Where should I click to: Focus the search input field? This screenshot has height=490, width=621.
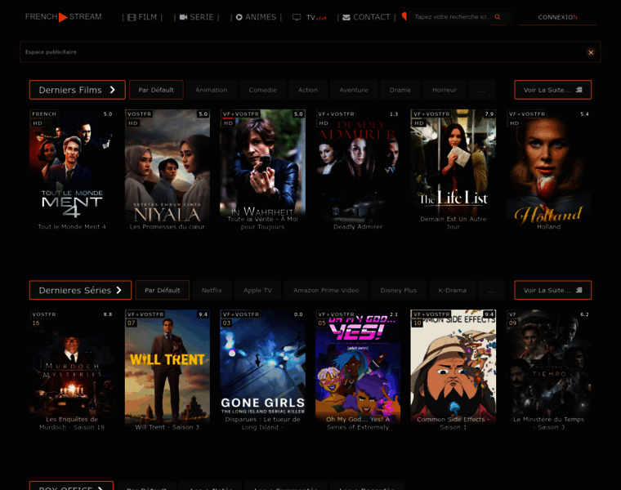pos(453,17)
